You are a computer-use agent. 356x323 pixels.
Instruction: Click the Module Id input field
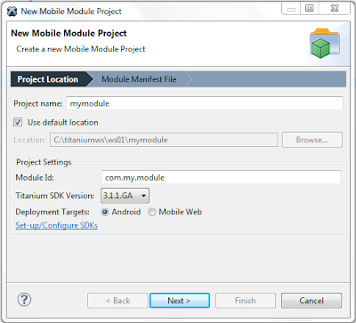point(221,178)
